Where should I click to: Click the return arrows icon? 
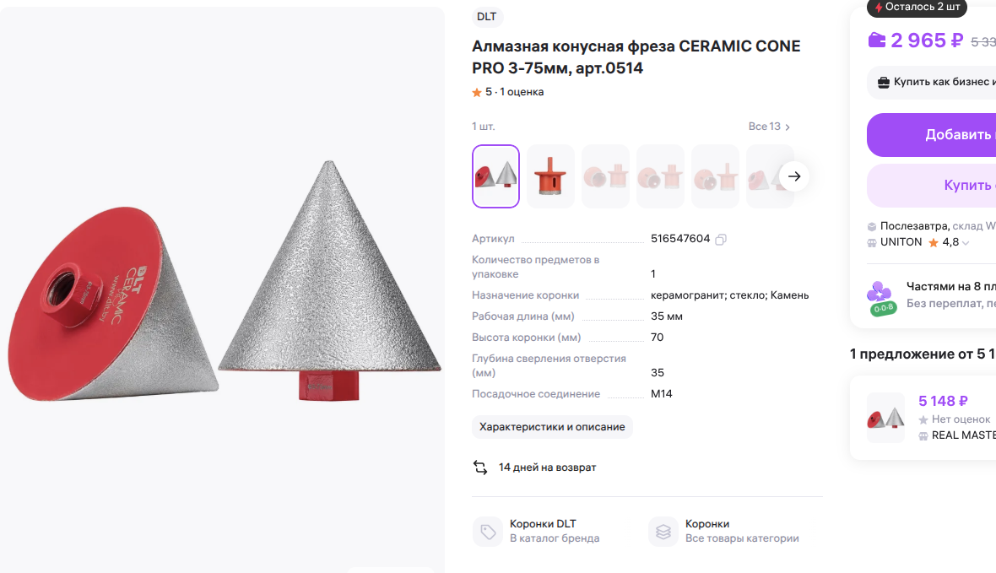[x=480, y=468]
